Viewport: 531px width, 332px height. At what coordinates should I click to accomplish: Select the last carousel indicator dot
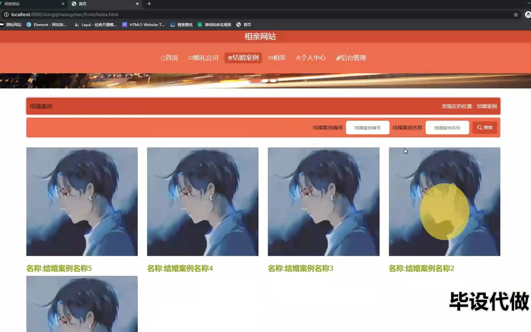[273, 81]
